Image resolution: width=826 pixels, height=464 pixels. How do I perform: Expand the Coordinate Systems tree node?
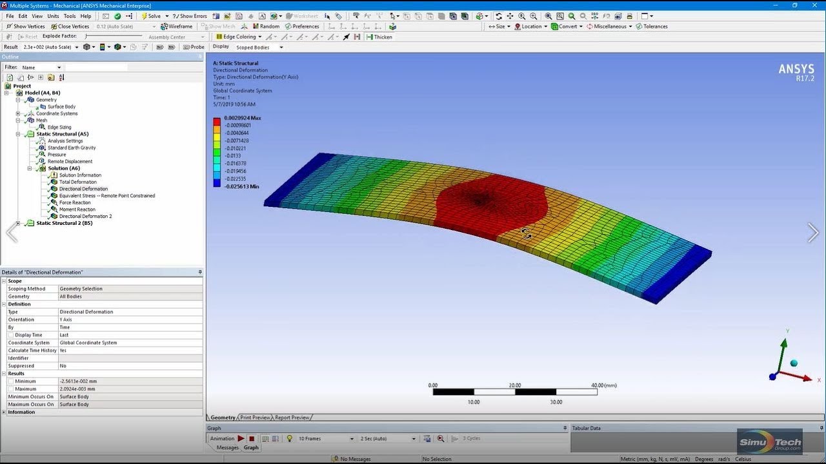(x=18, y=113)
